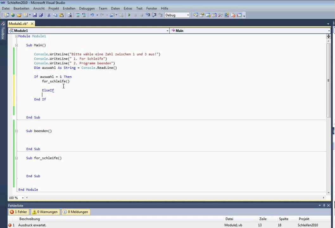Collapse the Sub beenden() outline node
The width and height of the screenshot is (335, 228).
click(x=16, y=131)
